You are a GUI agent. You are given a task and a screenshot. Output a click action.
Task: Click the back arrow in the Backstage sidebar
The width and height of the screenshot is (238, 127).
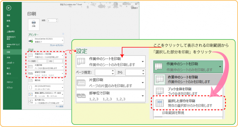tap(8, 8)
